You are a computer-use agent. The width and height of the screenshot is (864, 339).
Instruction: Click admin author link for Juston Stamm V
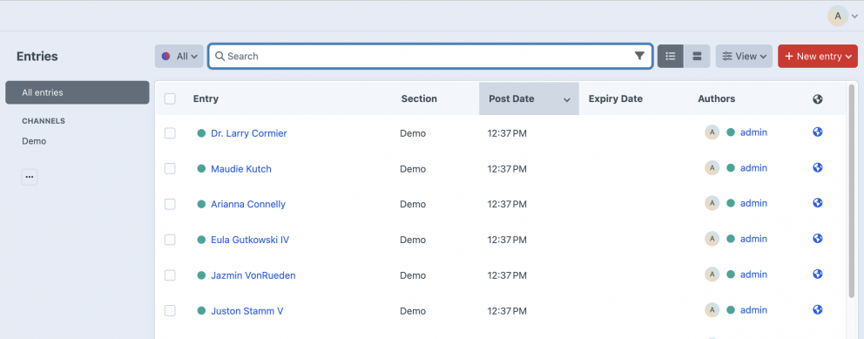pyautogui.click(x=753, y=309)
